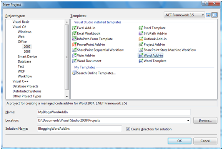Open Search Online Templates icon

(74, 73)
